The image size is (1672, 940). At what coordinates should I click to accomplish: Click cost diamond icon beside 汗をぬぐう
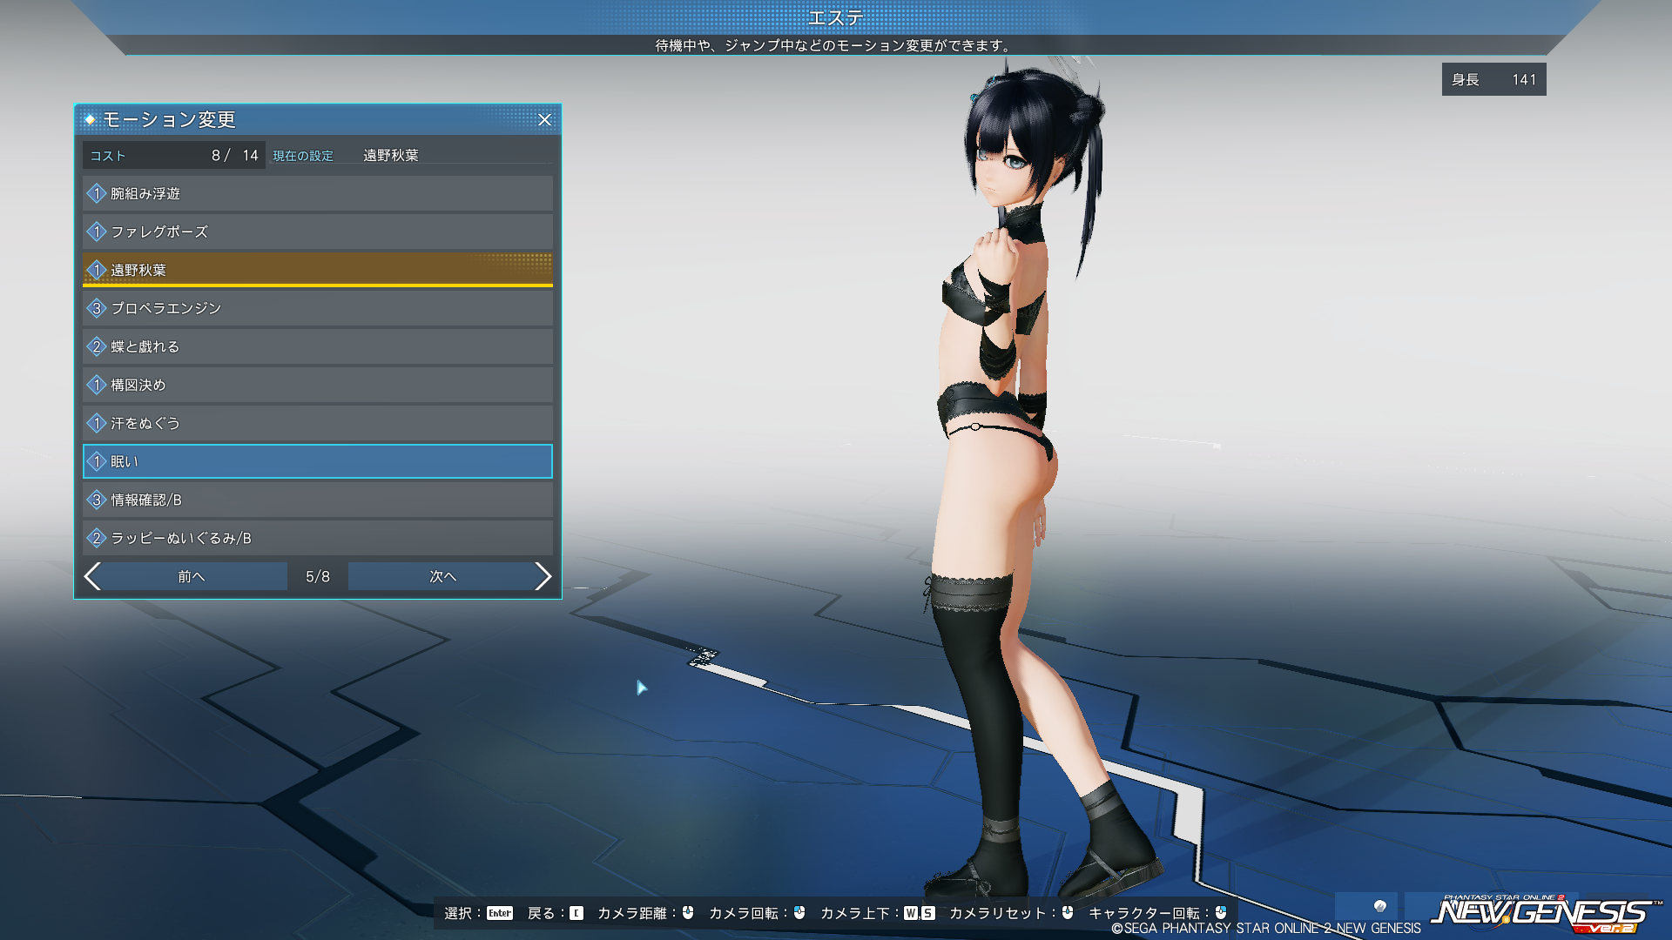97,423
